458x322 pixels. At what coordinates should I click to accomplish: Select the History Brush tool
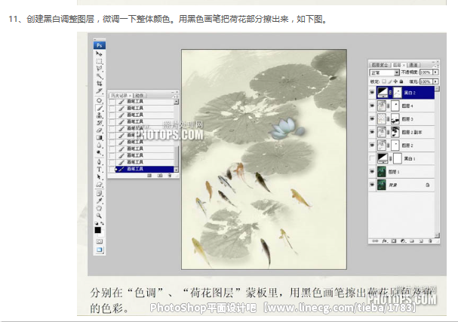click(99, 123)
